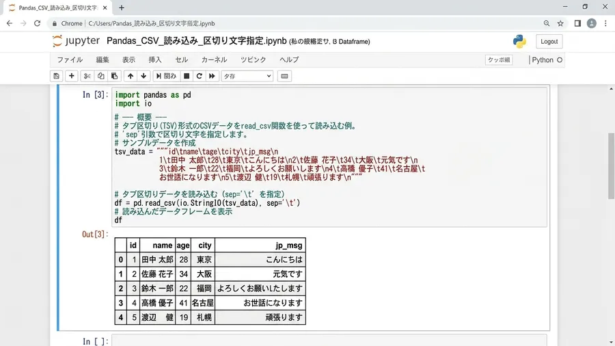Click the trusted notebook indicator button
The width and height of the screenshot is (615, 346).
click(499, 60)
